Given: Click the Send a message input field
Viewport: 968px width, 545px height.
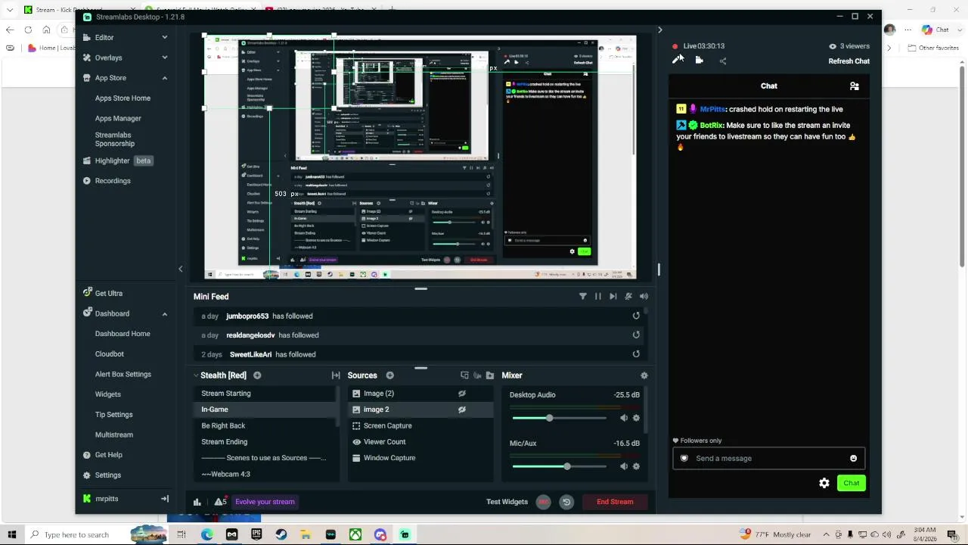Looking at the screenshot, I should (x=768, y=458).
